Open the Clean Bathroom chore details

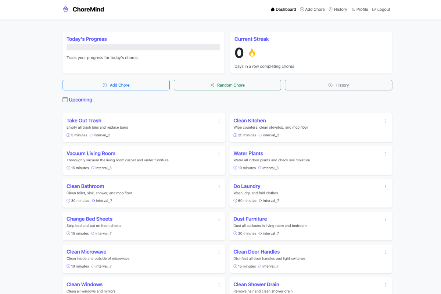pyautogui.click(x=85, y=186)
